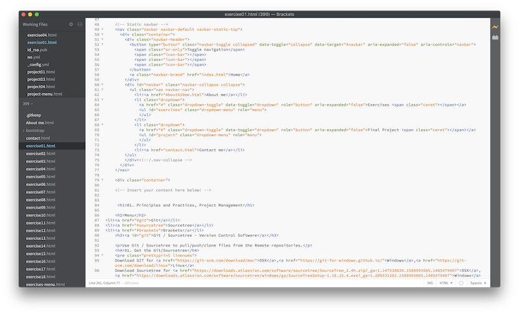519x314 pixels.
Task: Click the yellow minimize window button
Action: click(x=30, y=14)
